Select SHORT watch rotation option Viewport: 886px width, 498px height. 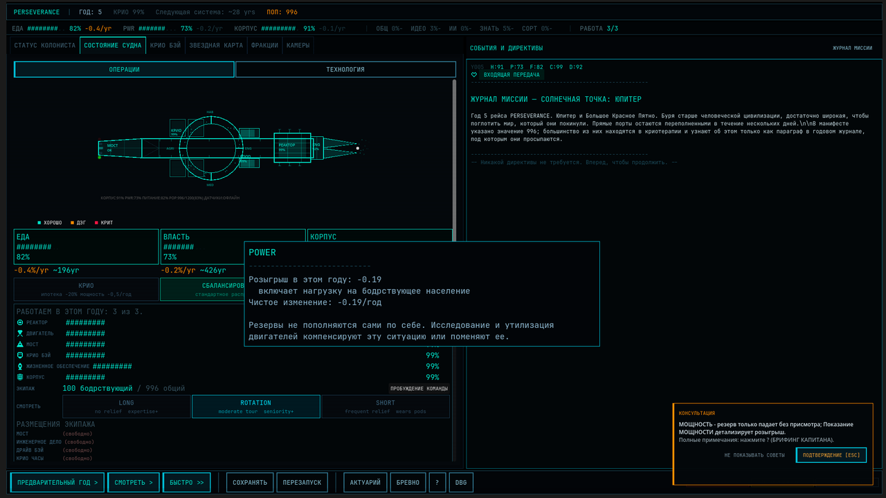pos(386,407)
